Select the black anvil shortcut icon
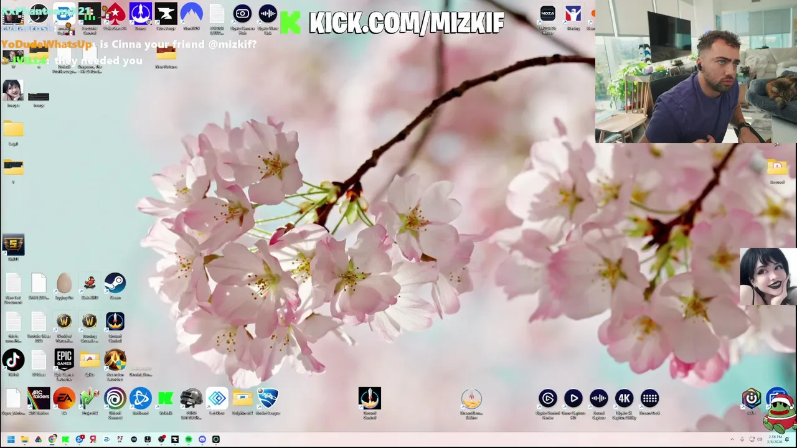797x448 pixels. (x=166, y=13)
